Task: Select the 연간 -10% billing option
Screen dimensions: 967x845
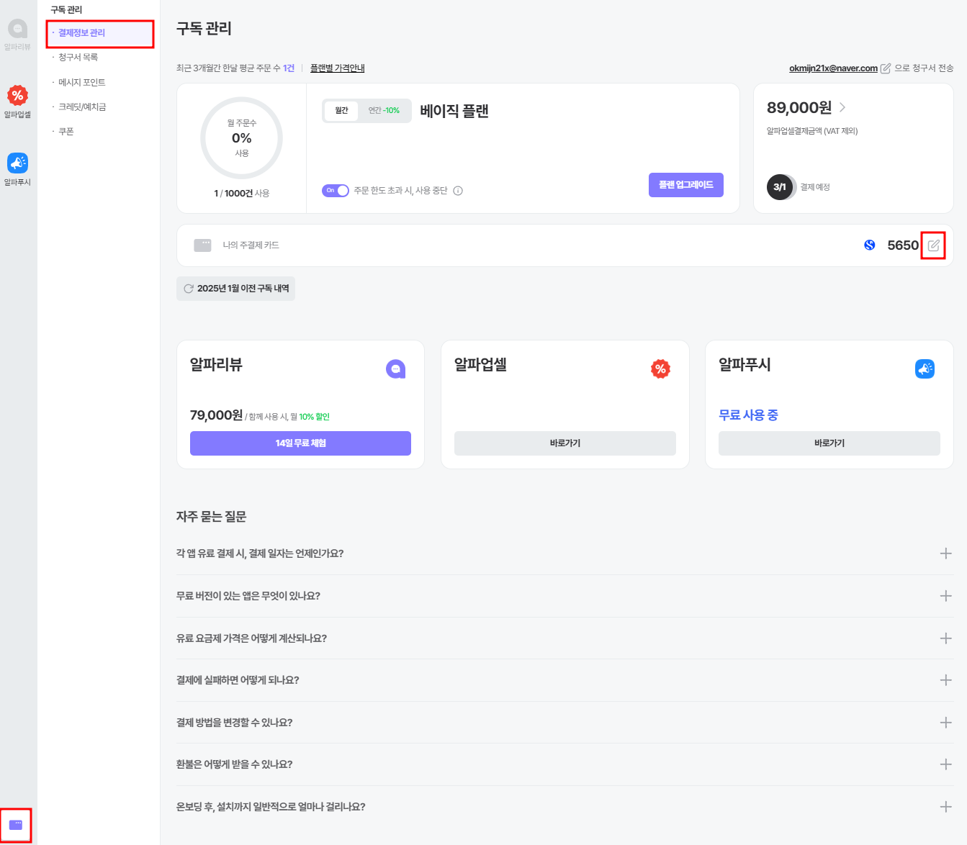Action: pos(384,111)
